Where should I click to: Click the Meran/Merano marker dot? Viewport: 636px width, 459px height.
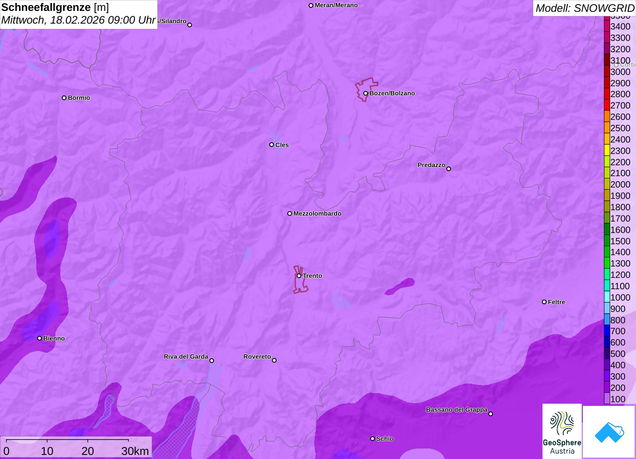point(311,5)
